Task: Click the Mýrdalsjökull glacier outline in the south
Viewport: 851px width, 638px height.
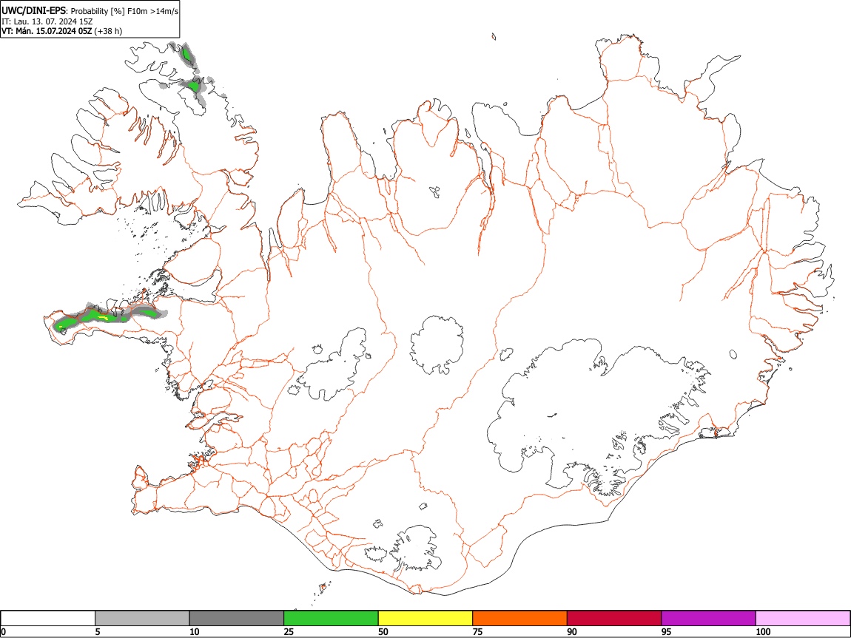Action: (417, 549)
